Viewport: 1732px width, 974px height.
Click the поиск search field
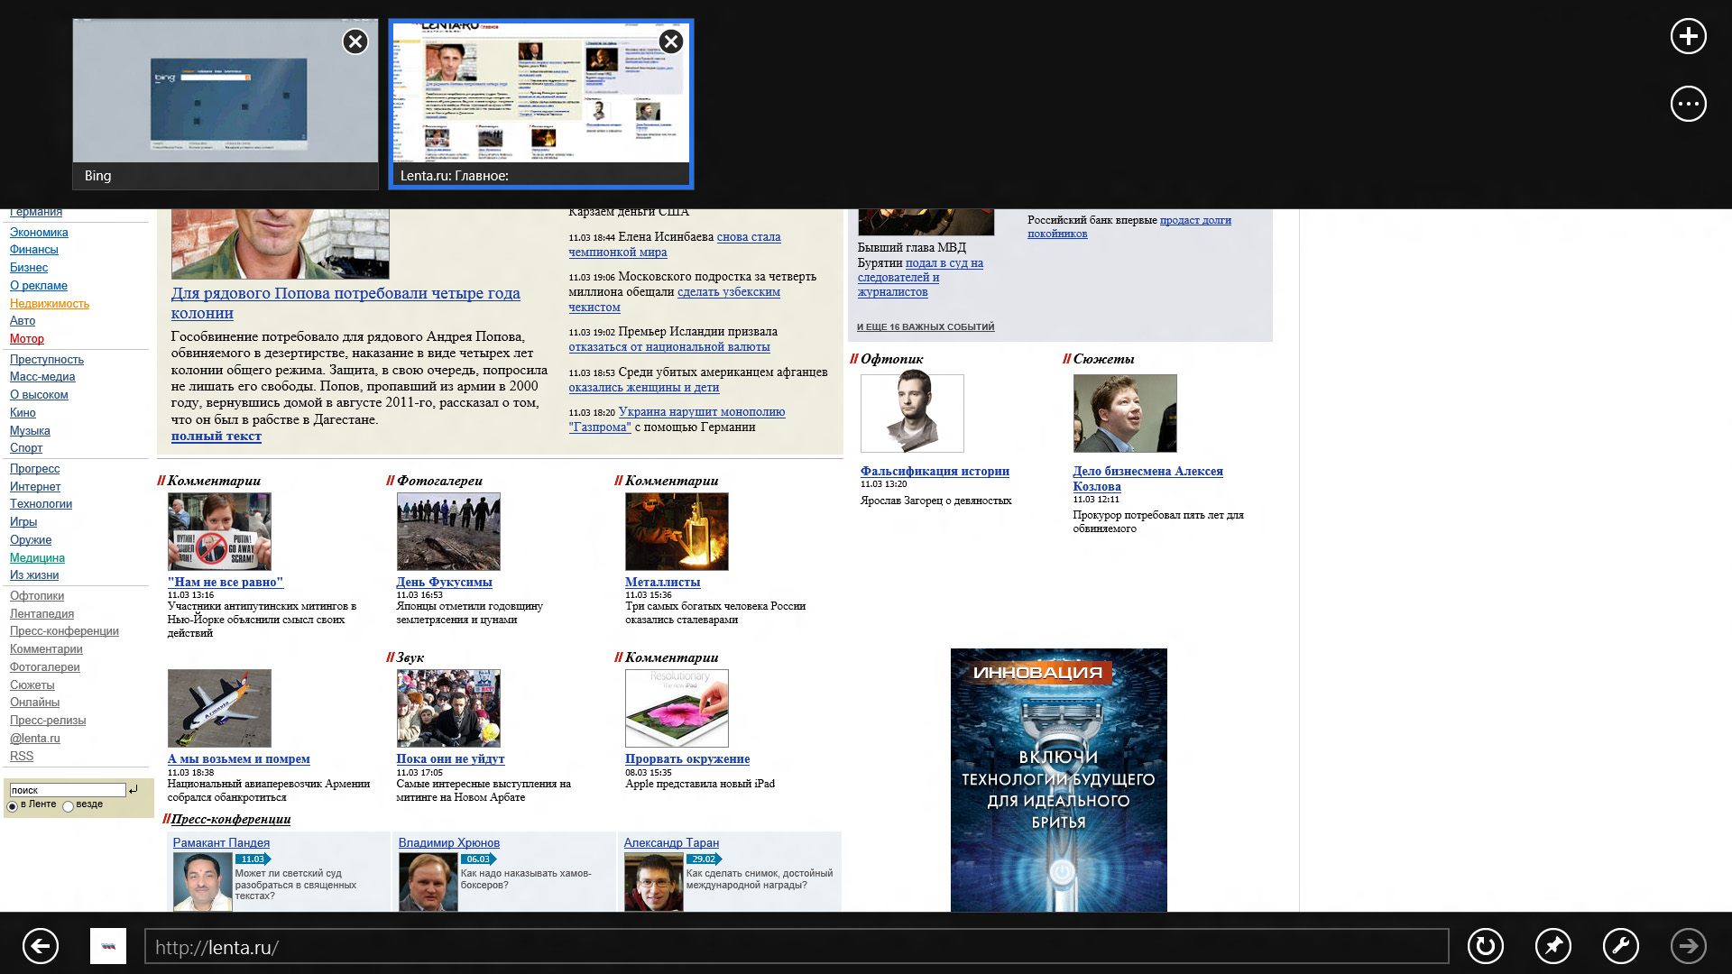[68, 790]
